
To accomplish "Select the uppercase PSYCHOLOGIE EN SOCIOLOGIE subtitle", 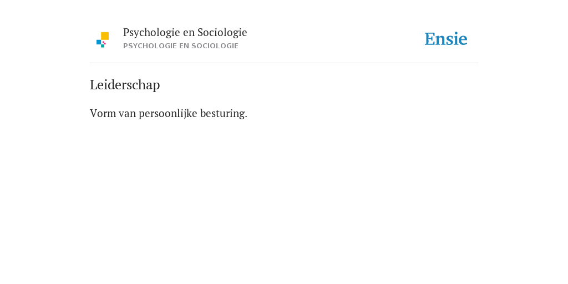I will pos(181,46).
